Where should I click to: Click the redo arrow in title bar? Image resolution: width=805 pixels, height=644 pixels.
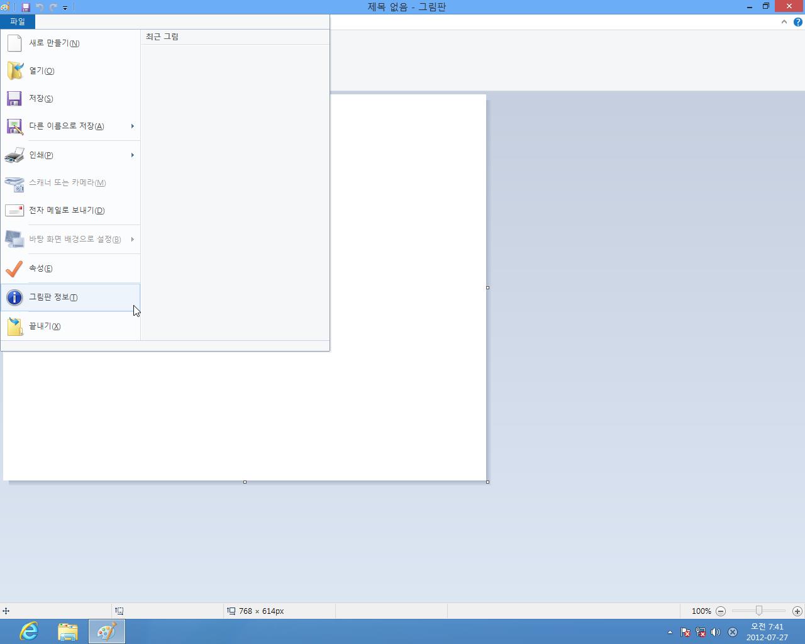[53, 8]
